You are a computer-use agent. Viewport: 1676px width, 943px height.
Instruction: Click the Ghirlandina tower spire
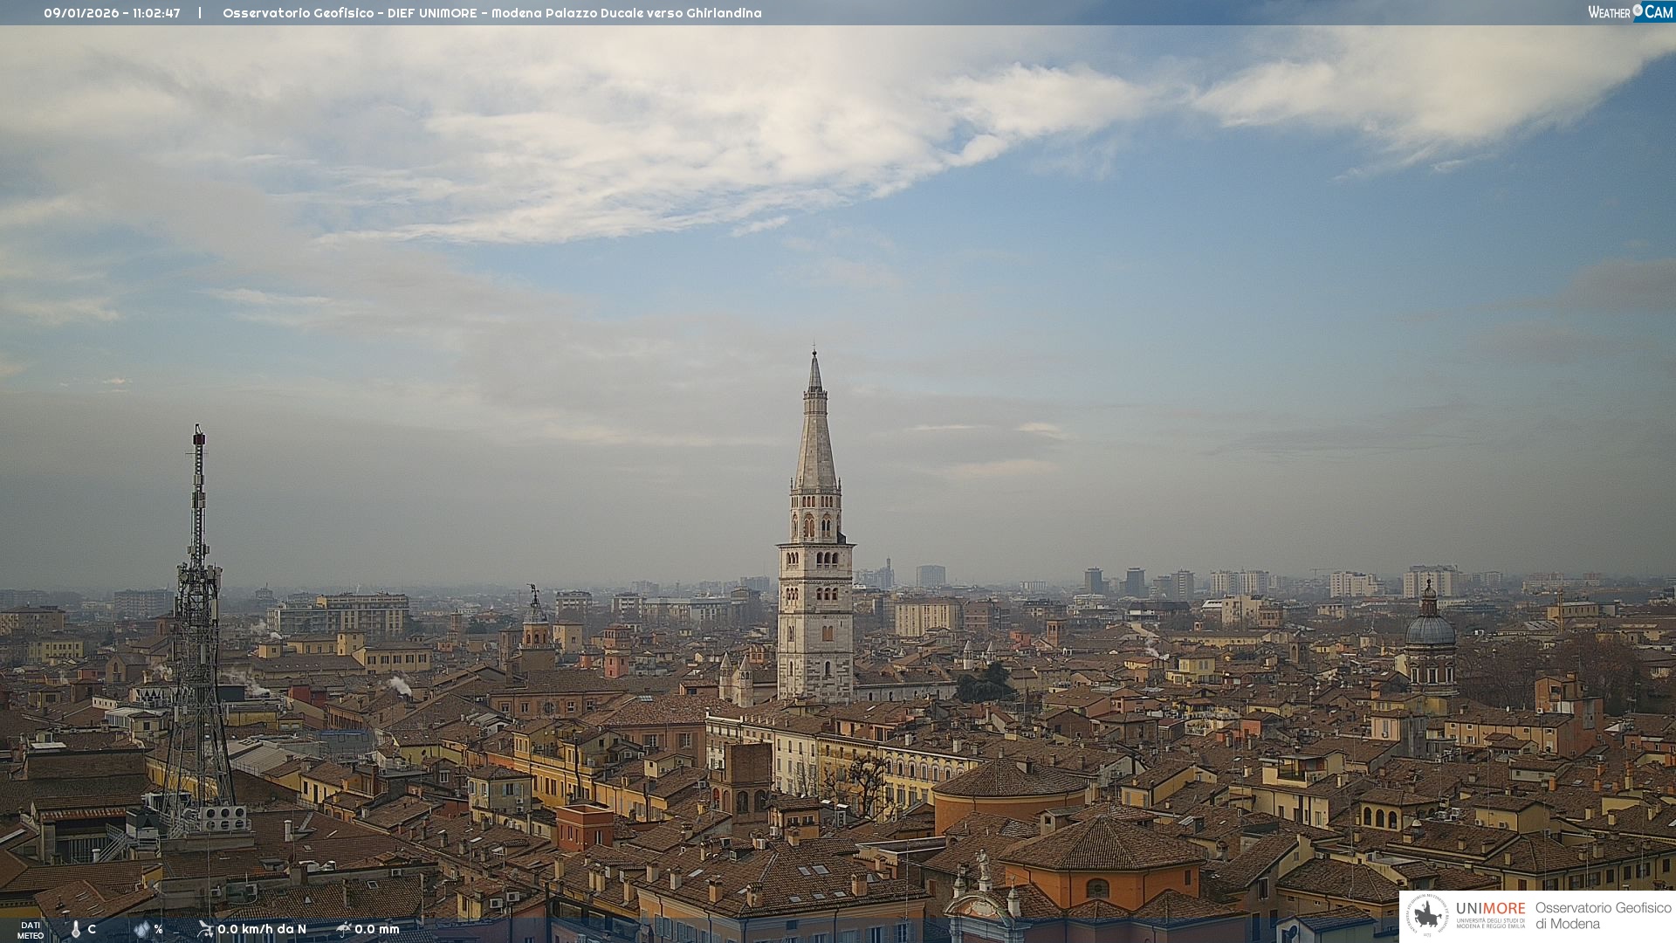point(815,437)
